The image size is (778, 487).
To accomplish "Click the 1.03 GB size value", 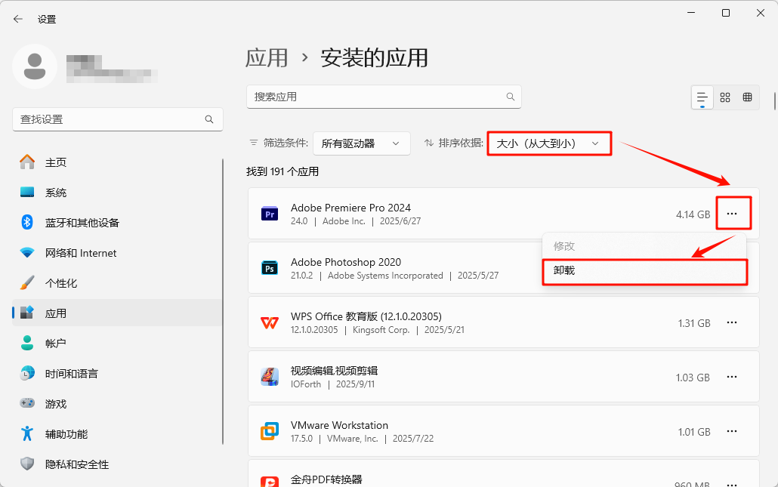I will pos(693,378).
